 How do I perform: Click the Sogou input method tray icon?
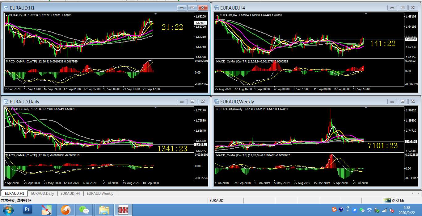334,210
